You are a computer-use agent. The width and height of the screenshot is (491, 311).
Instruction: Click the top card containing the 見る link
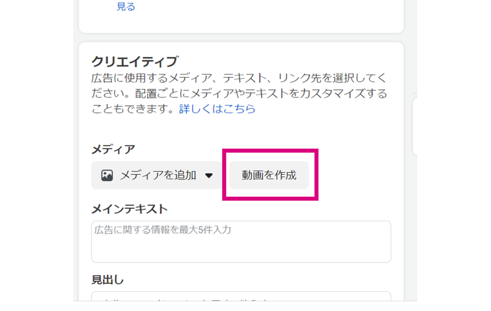[x=241, y=16]
